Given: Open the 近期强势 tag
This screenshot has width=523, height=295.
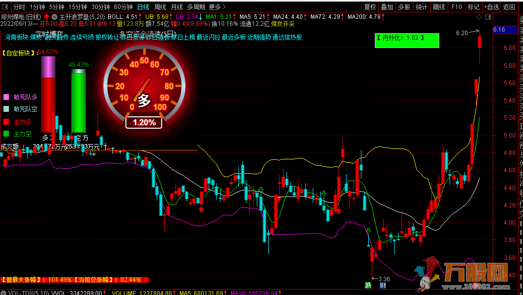Looking at the screenshot, I should coord(259,37).
